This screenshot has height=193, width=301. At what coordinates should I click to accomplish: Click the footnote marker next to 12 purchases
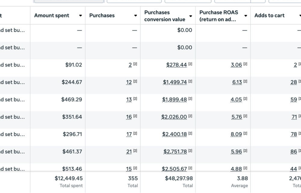click(x=135, y=81)
